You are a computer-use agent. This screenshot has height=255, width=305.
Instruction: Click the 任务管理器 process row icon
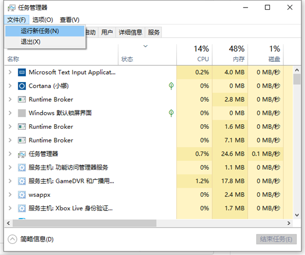[22, 154]
